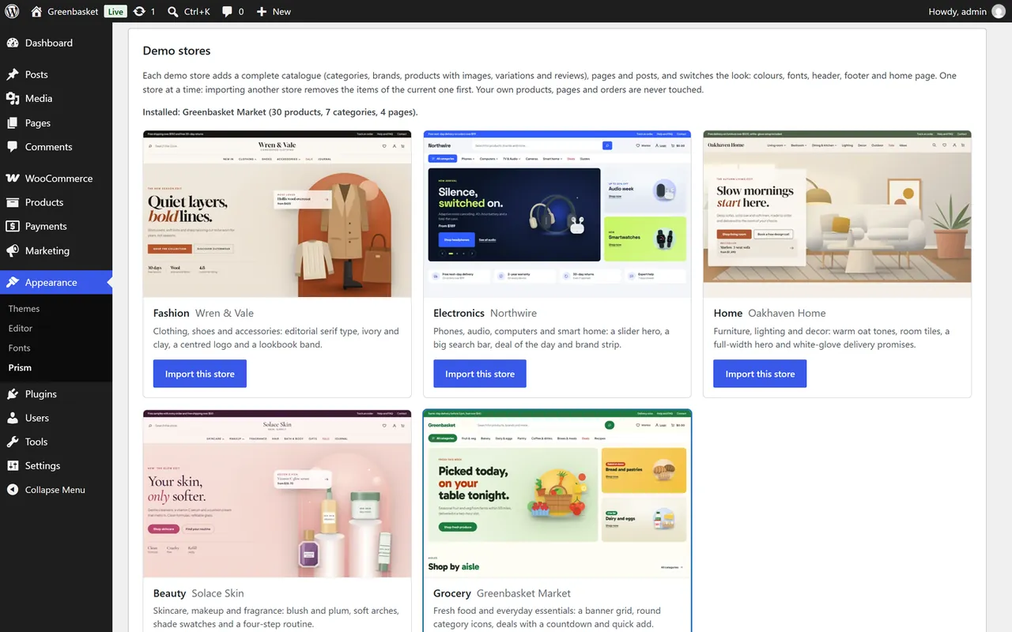Click the Payments dollar icon
The image size is (1012, 632).
[13, 226]
